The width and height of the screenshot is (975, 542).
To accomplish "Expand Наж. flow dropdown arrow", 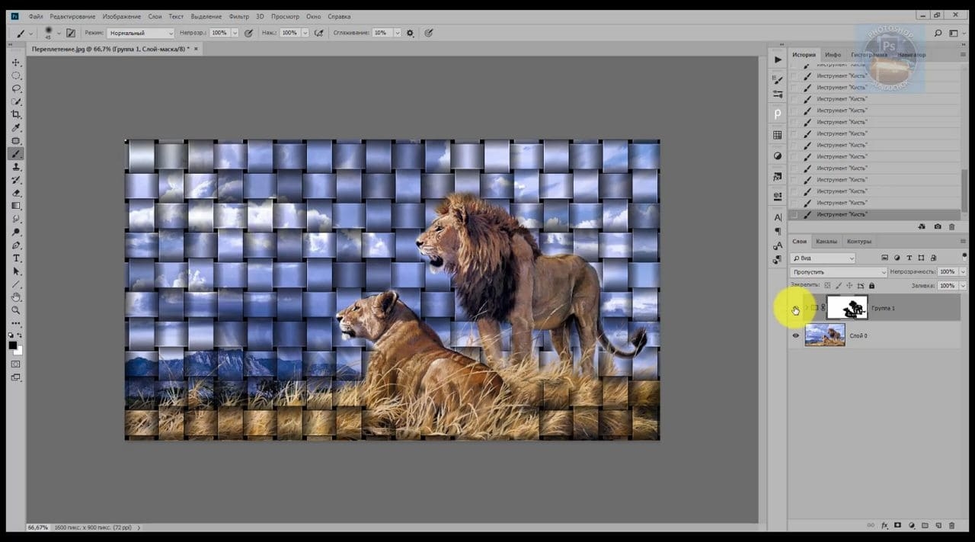I will (305, 33).
